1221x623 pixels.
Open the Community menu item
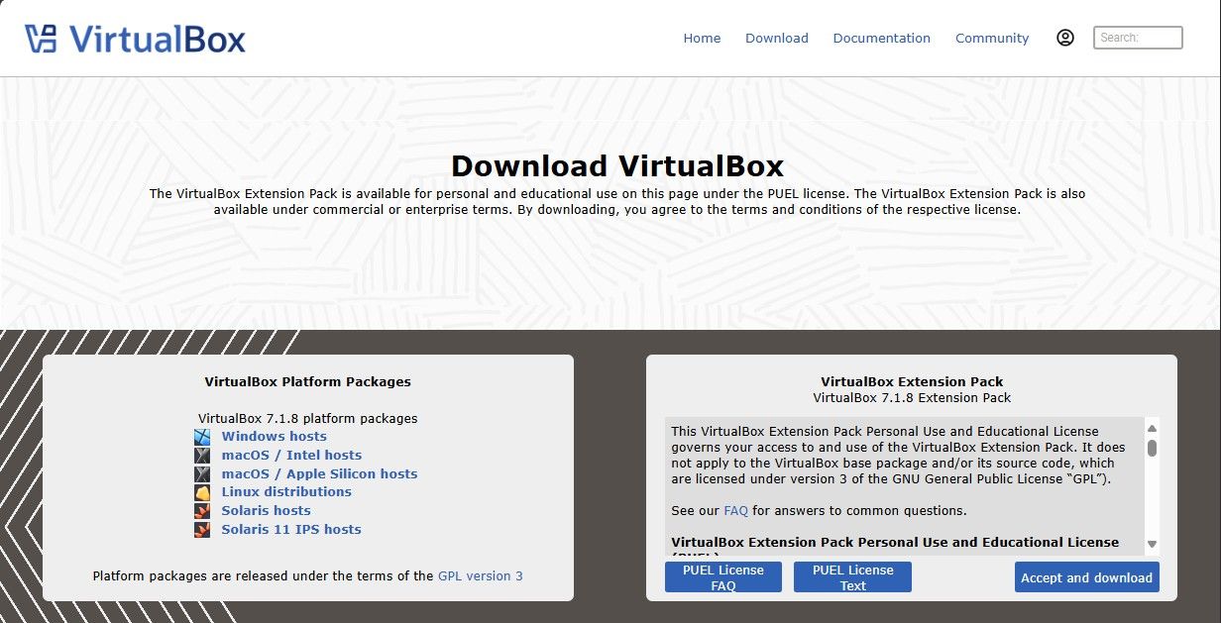coord(992,39)
